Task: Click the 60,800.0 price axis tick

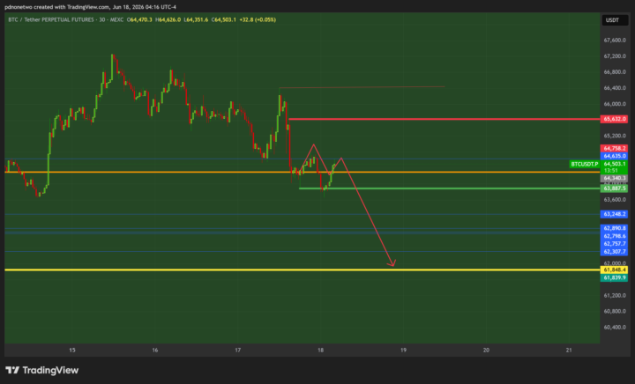Action: [x=615, y=311]
